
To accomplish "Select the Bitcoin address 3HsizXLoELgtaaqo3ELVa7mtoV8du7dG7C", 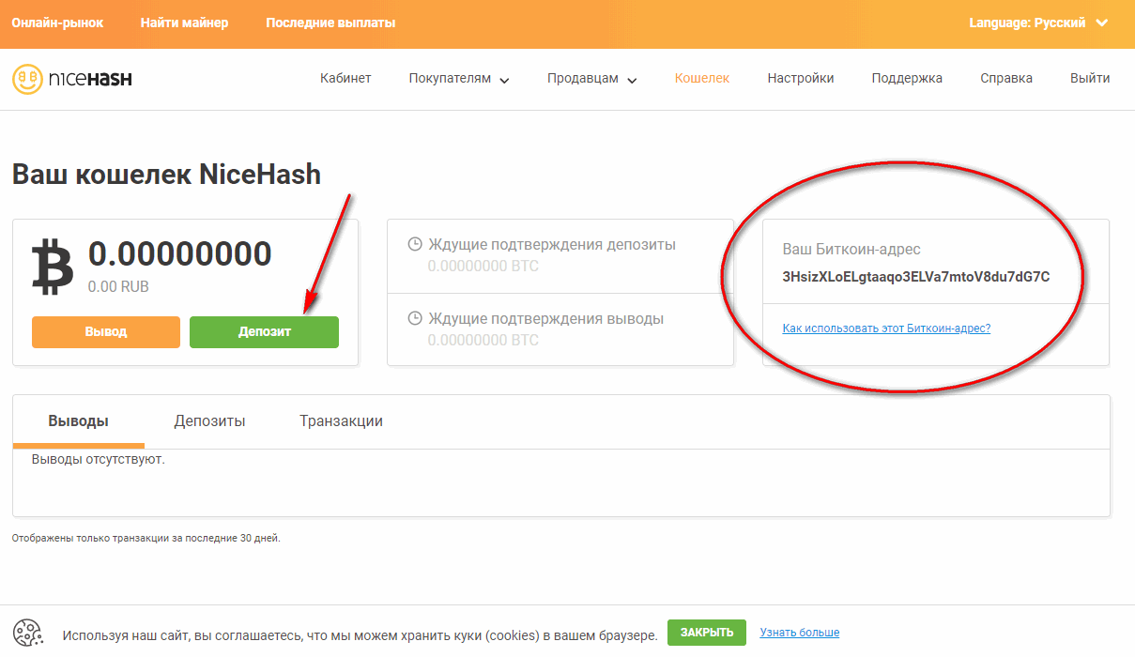I will (916, 277).
